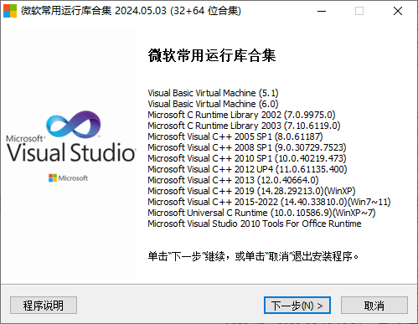Click the Tools For Office Runtime entry
This screenshot has height=324, width=418.
(255, 224)
